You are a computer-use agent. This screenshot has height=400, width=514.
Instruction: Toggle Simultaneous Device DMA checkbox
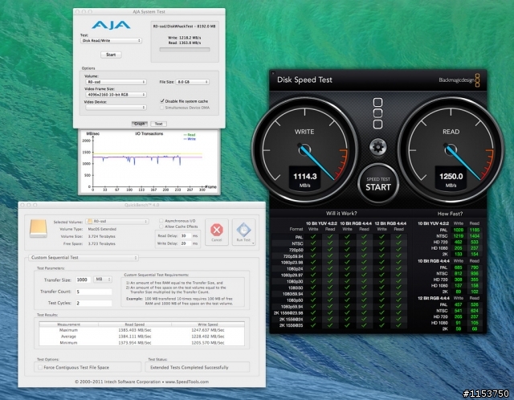click(162, 108)
